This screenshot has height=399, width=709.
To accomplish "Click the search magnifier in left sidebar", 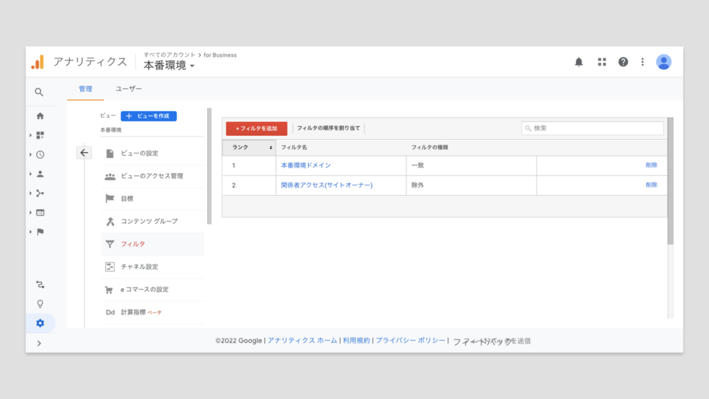I will pos(39,92).
